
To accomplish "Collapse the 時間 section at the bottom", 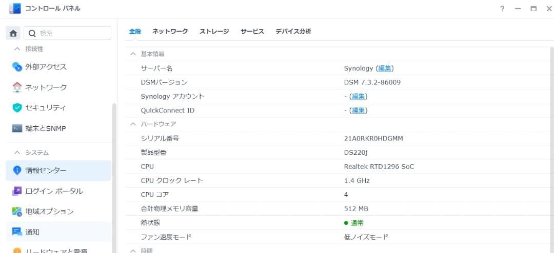I will 133,250.
